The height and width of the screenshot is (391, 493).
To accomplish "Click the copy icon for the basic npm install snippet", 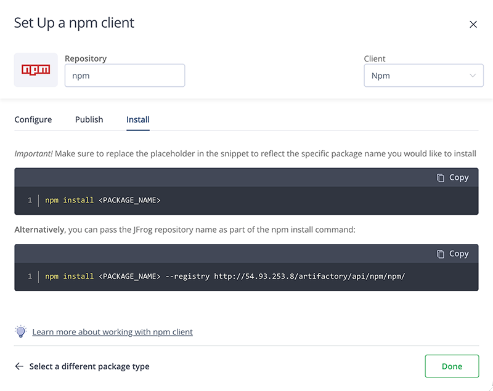I will pos(440,177).
